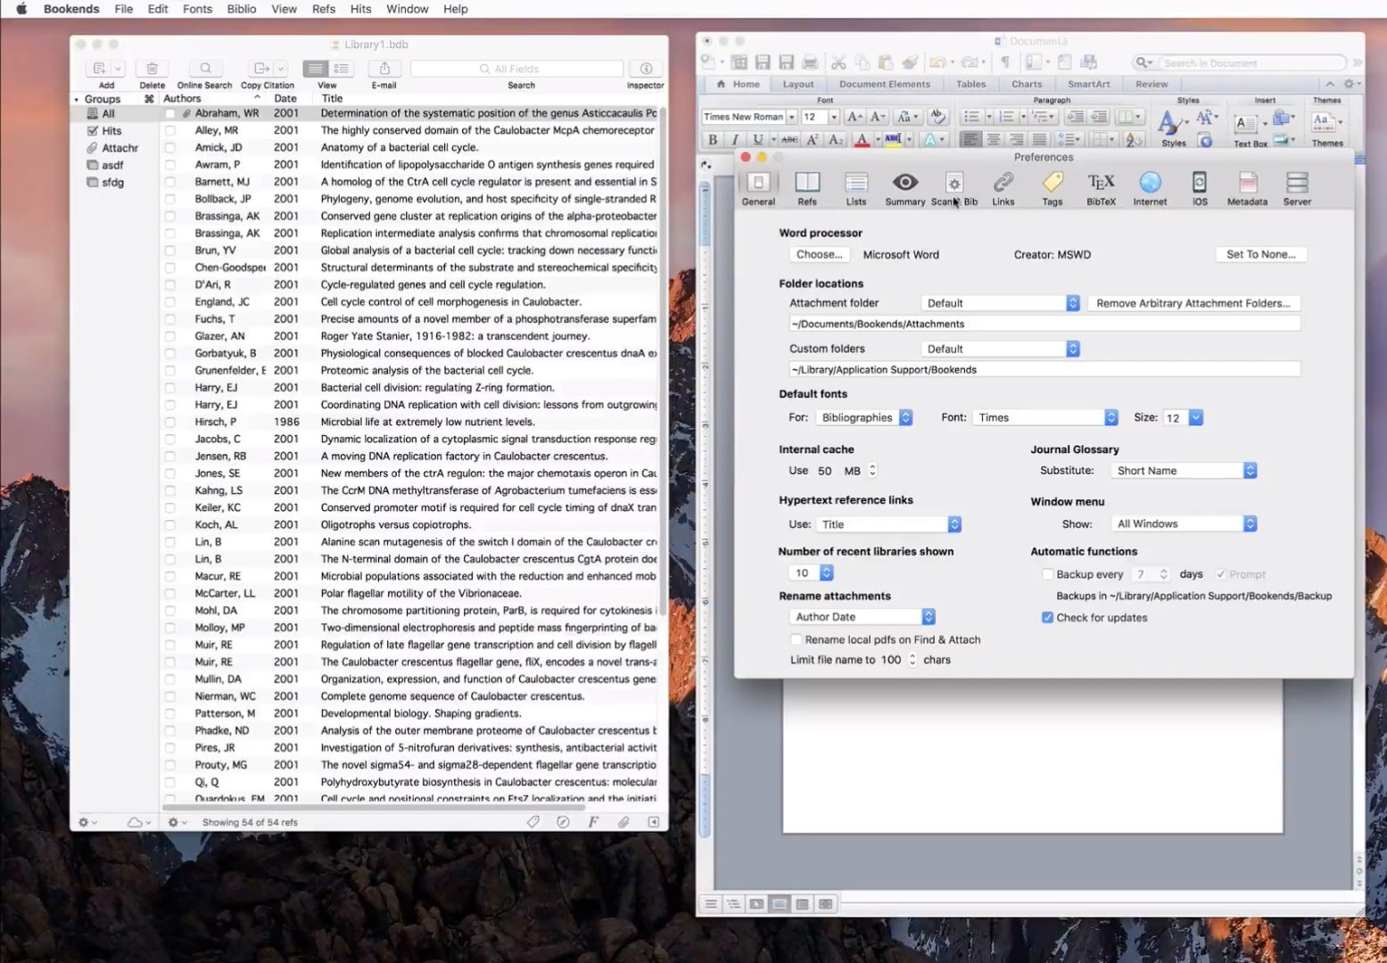
Task: Open the Metadata preferences pane
Action: point(1247,188)
